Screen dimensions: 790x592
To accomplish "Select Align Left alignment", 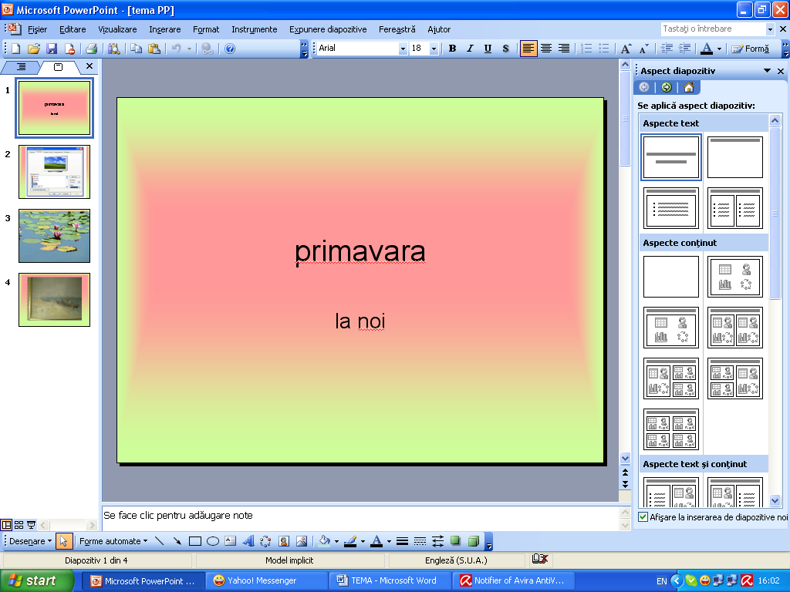I will click(x=528, y=49).
